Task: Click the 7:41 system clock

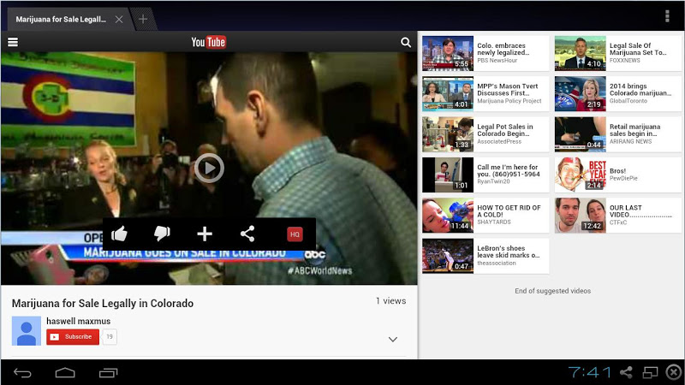Action: pos(590,372)
